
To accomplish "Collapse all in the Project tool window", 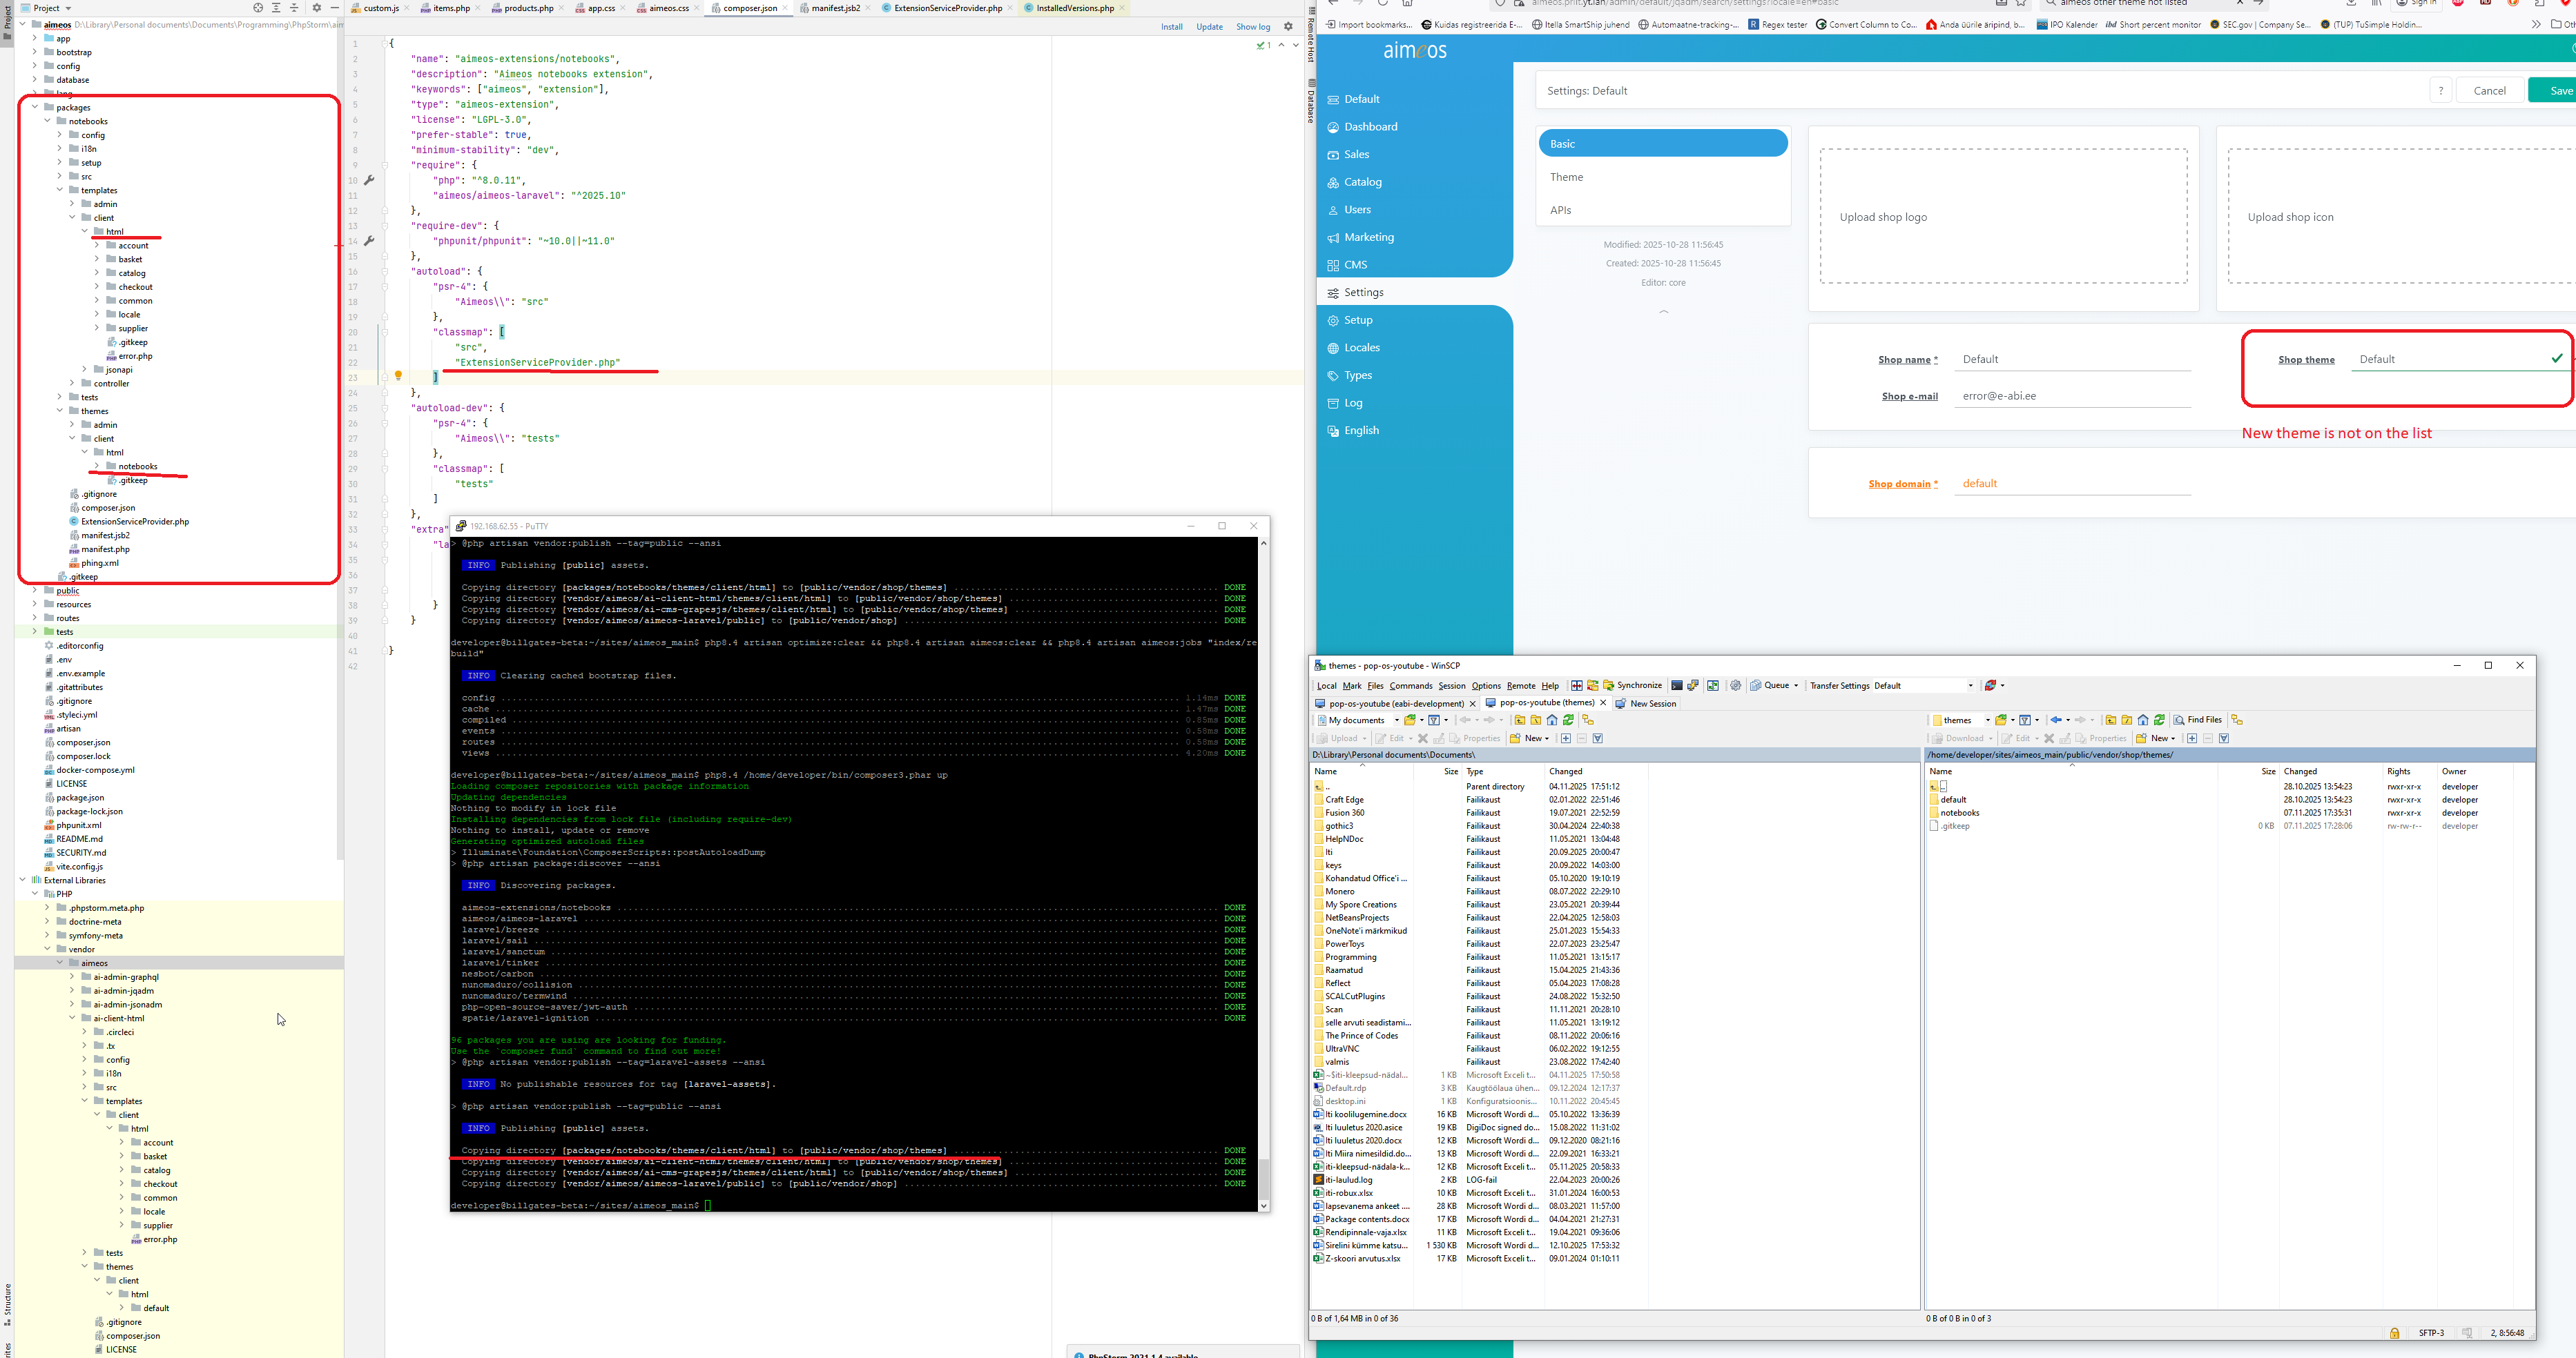I will pos(294,8).
